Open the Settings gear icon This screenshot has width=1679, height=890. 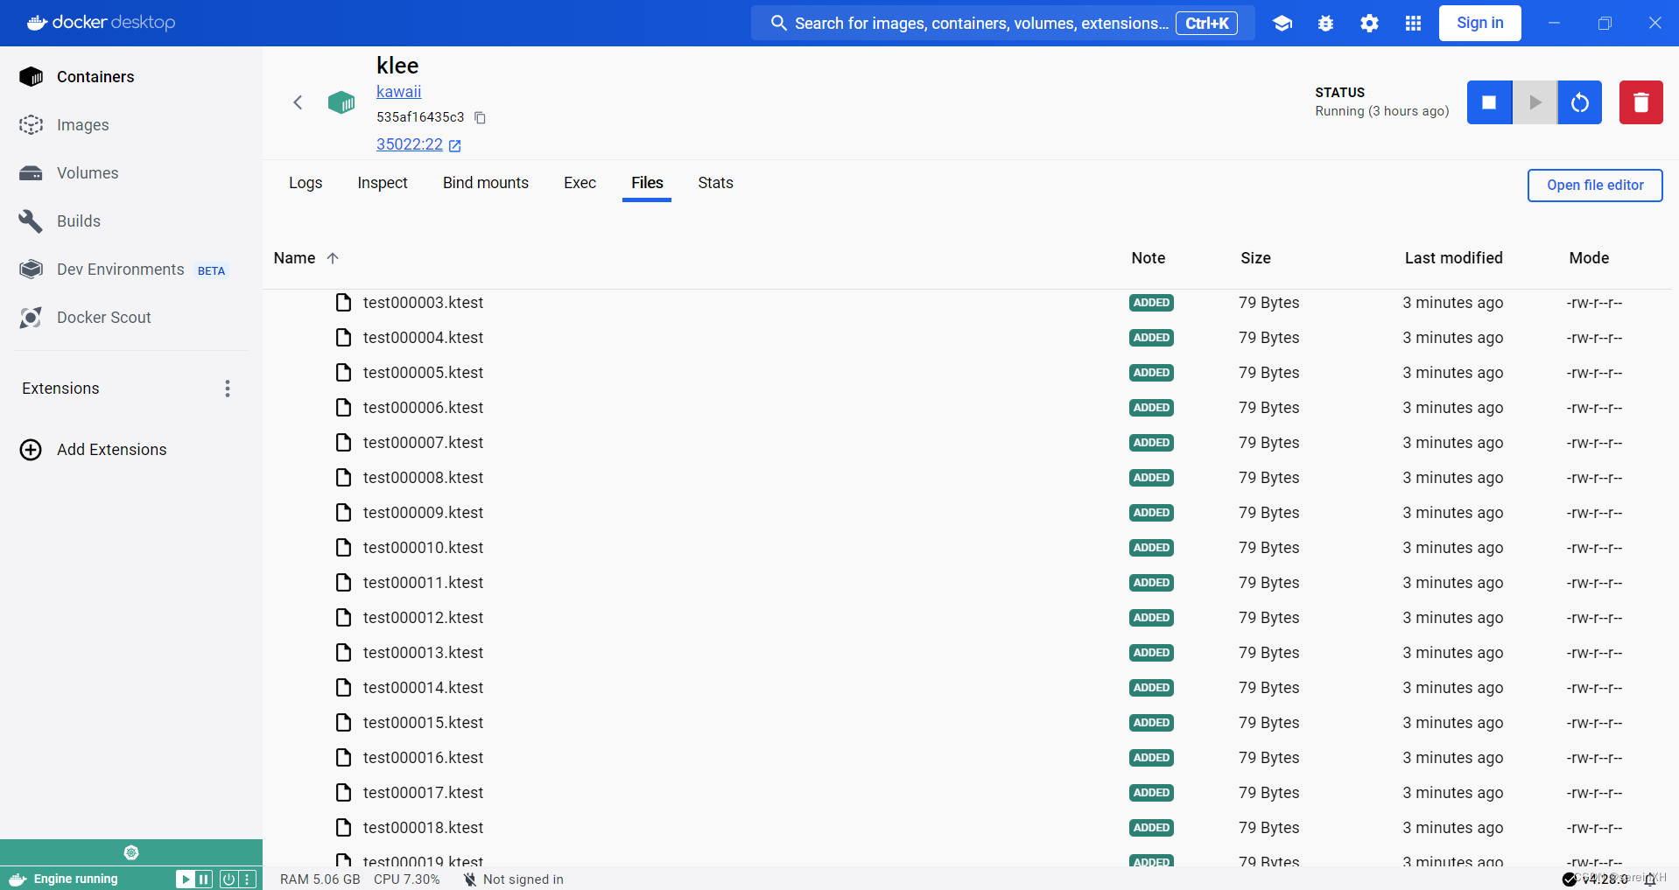click(x=1370, y=24)
